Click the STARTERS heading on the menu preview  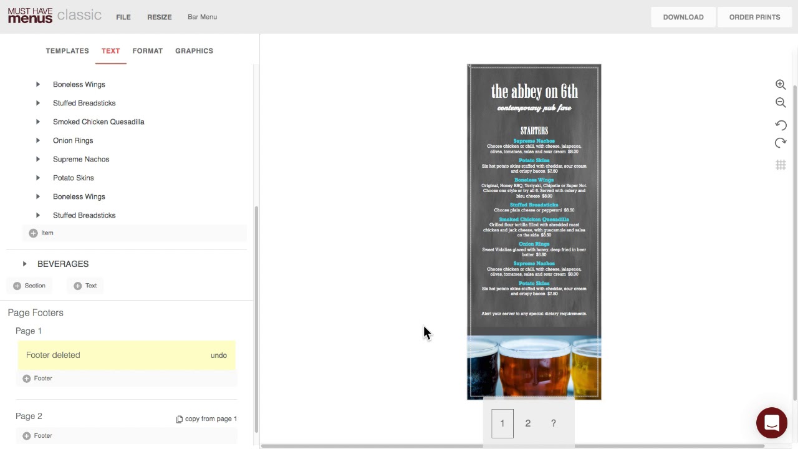pyautogui.click(x=534, y=130)
